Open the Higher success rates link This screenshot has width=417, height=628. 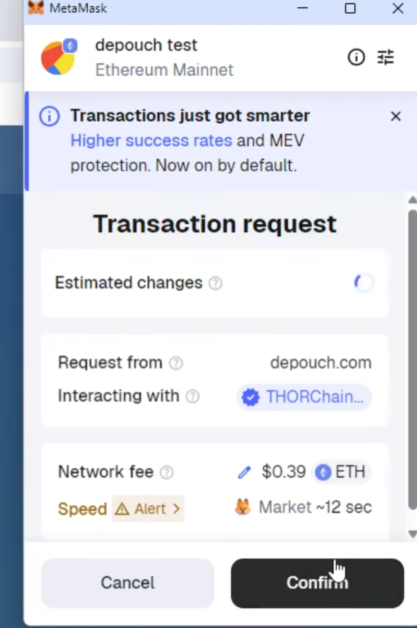(x=151, y=141)
